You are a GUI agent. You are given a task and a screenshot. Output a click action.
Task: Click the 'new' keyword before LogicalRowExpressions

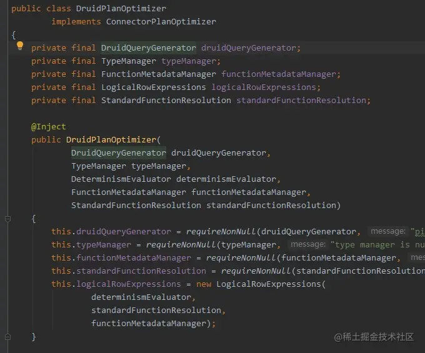(x=204, y=284)
